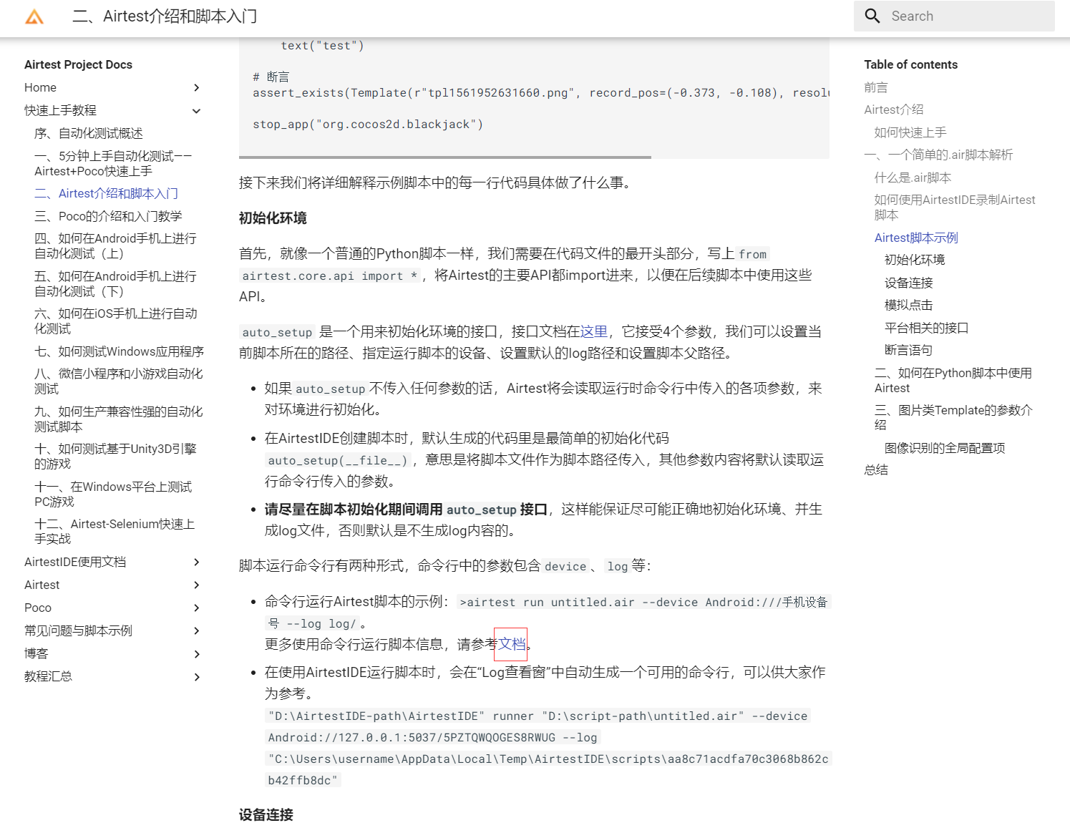This screenshot has height=833, width=1070.
Task: Open 序、自动化测试概述 in sidebar
Action: coord(89,133)
